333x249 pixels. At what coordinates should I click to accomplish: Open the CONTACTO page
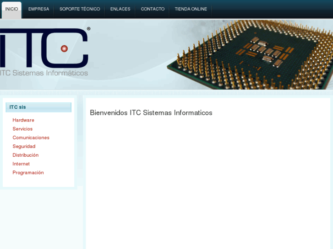[153, 9]
